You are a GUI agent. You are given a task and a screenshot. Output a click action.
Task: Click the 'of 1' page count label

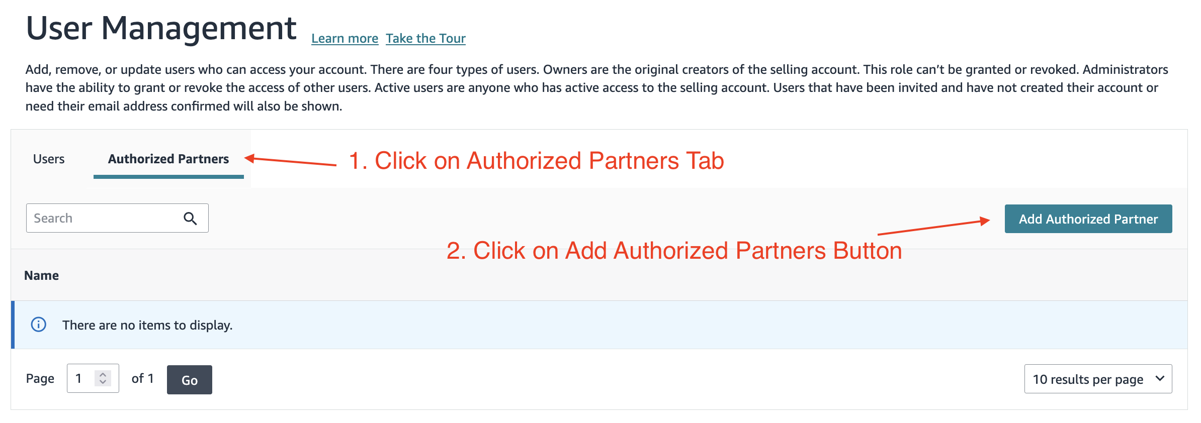143,378
